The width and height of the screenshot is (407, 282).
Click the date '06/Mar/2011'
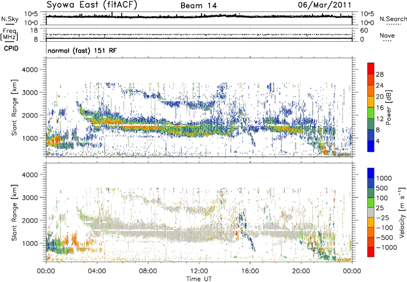(x=325, y=5)
